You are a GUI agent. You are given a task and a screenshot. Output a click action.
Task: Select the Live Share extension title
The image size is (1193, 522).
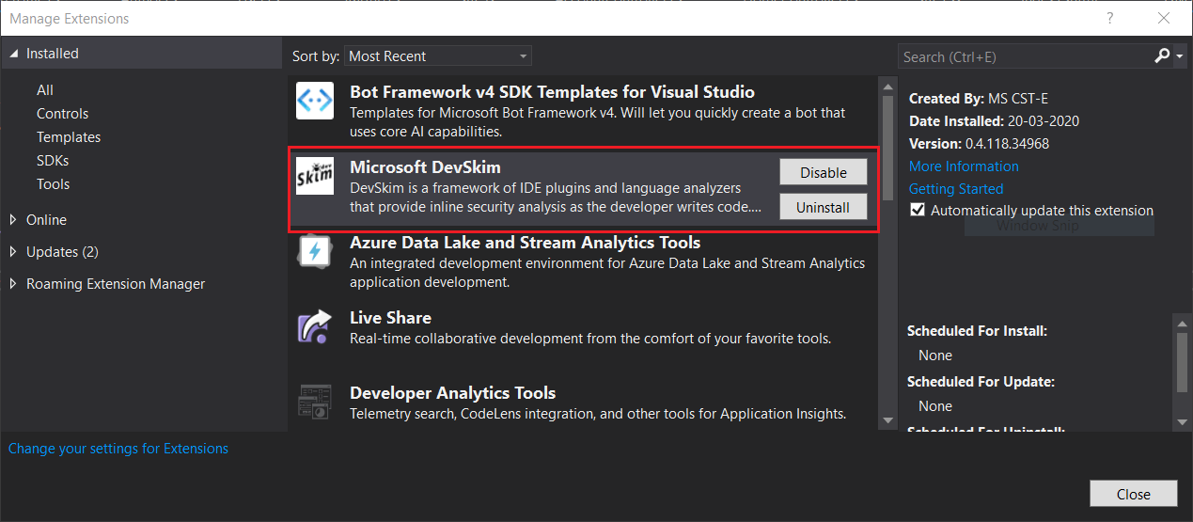click(x=390, y=318)
